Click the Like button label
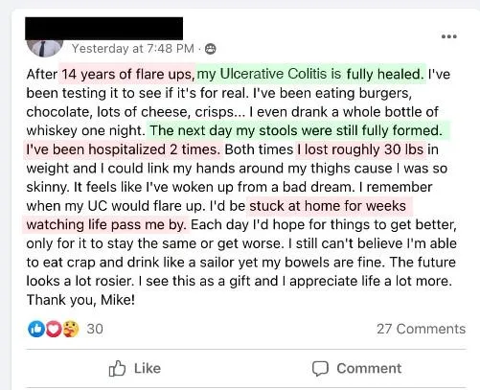480x390 pixels. tap(148, 368)
